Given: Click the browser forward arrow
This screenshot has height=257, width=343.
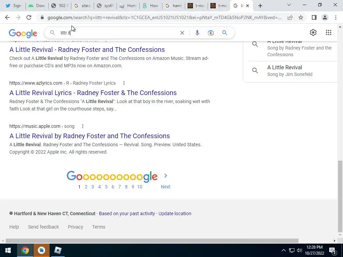Looking at the screenshot, I should click(x=18, y=17).
